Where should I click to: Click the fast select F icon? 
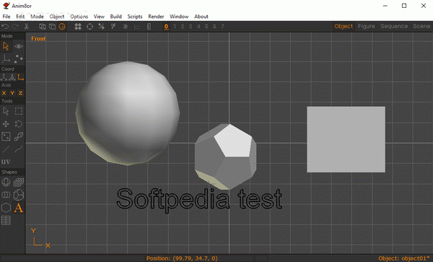tap(113, 27)
